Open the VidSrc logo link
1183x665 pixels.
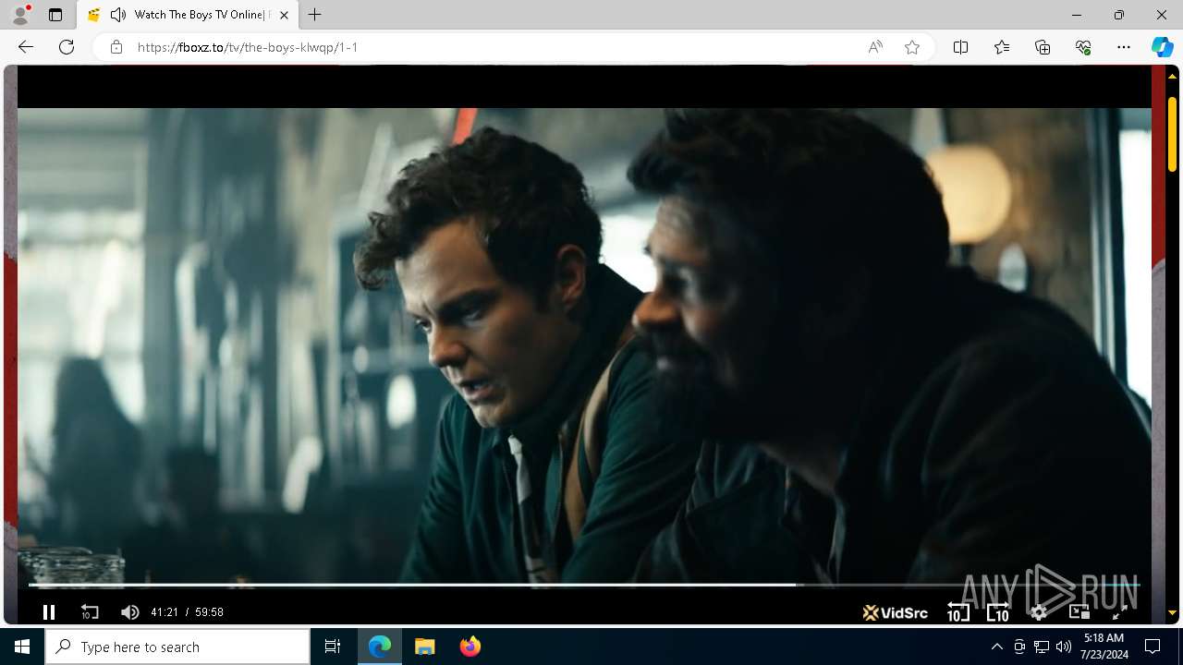(x=895, y=612)
